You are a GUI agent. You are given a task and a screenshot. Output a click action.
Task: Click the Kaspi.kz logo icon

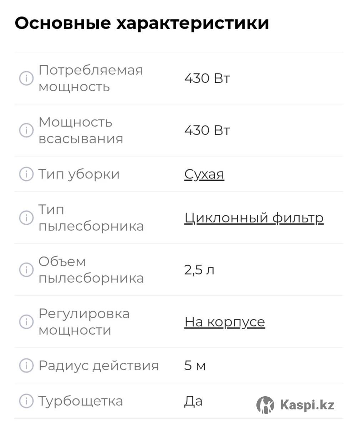click(265, 405)
